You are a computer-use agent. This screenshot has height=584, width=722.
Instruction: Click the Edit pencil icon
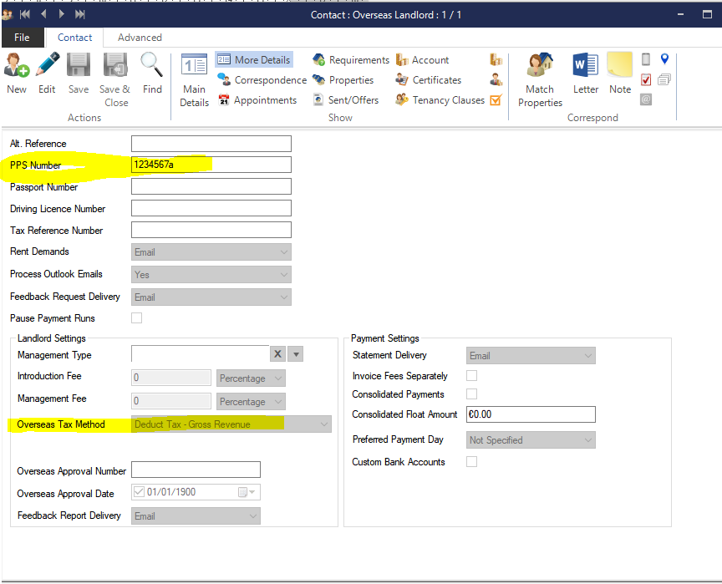click(47, 67)
